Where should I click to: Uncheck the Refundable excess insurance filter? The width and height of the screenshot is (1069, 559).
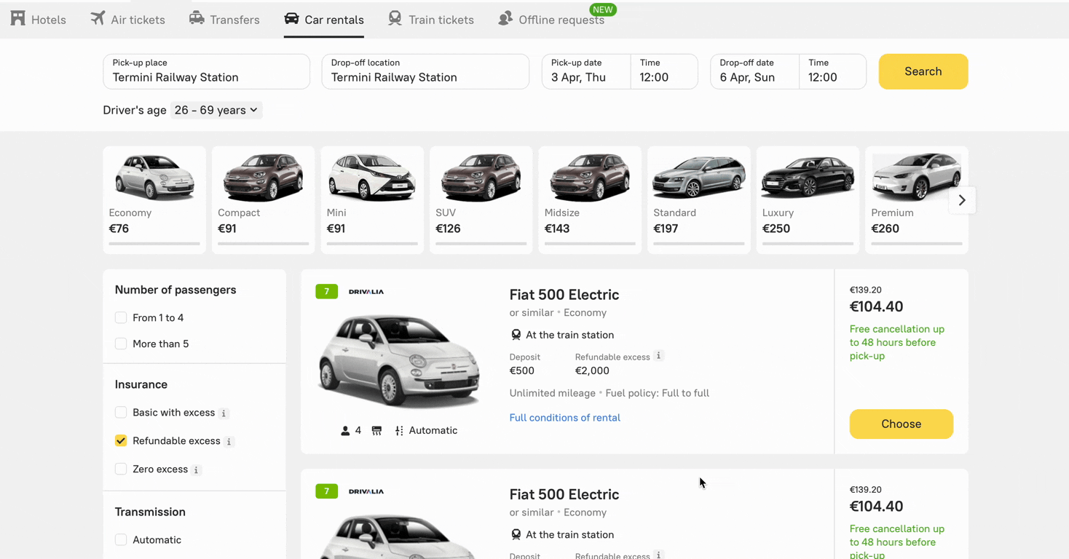pos(121,441)
